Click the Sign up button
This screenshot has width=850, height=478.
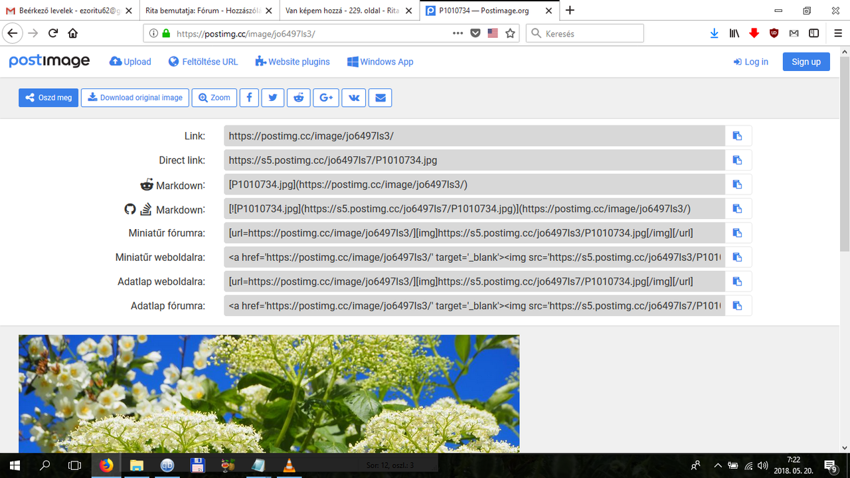(x=806, y=61)
